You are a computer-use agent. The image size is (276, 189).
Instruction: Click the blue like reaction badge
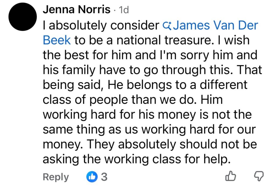pos(91,177)
